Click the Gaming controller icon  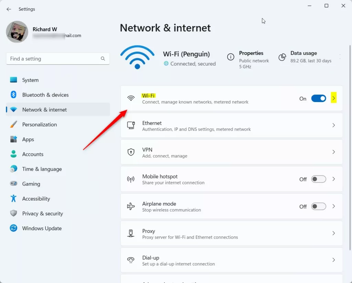(x=13, y=184)
